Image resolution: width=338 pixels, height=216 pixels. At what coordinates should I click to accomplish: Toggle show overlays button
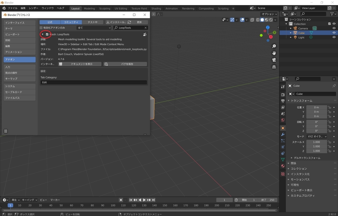242,20
